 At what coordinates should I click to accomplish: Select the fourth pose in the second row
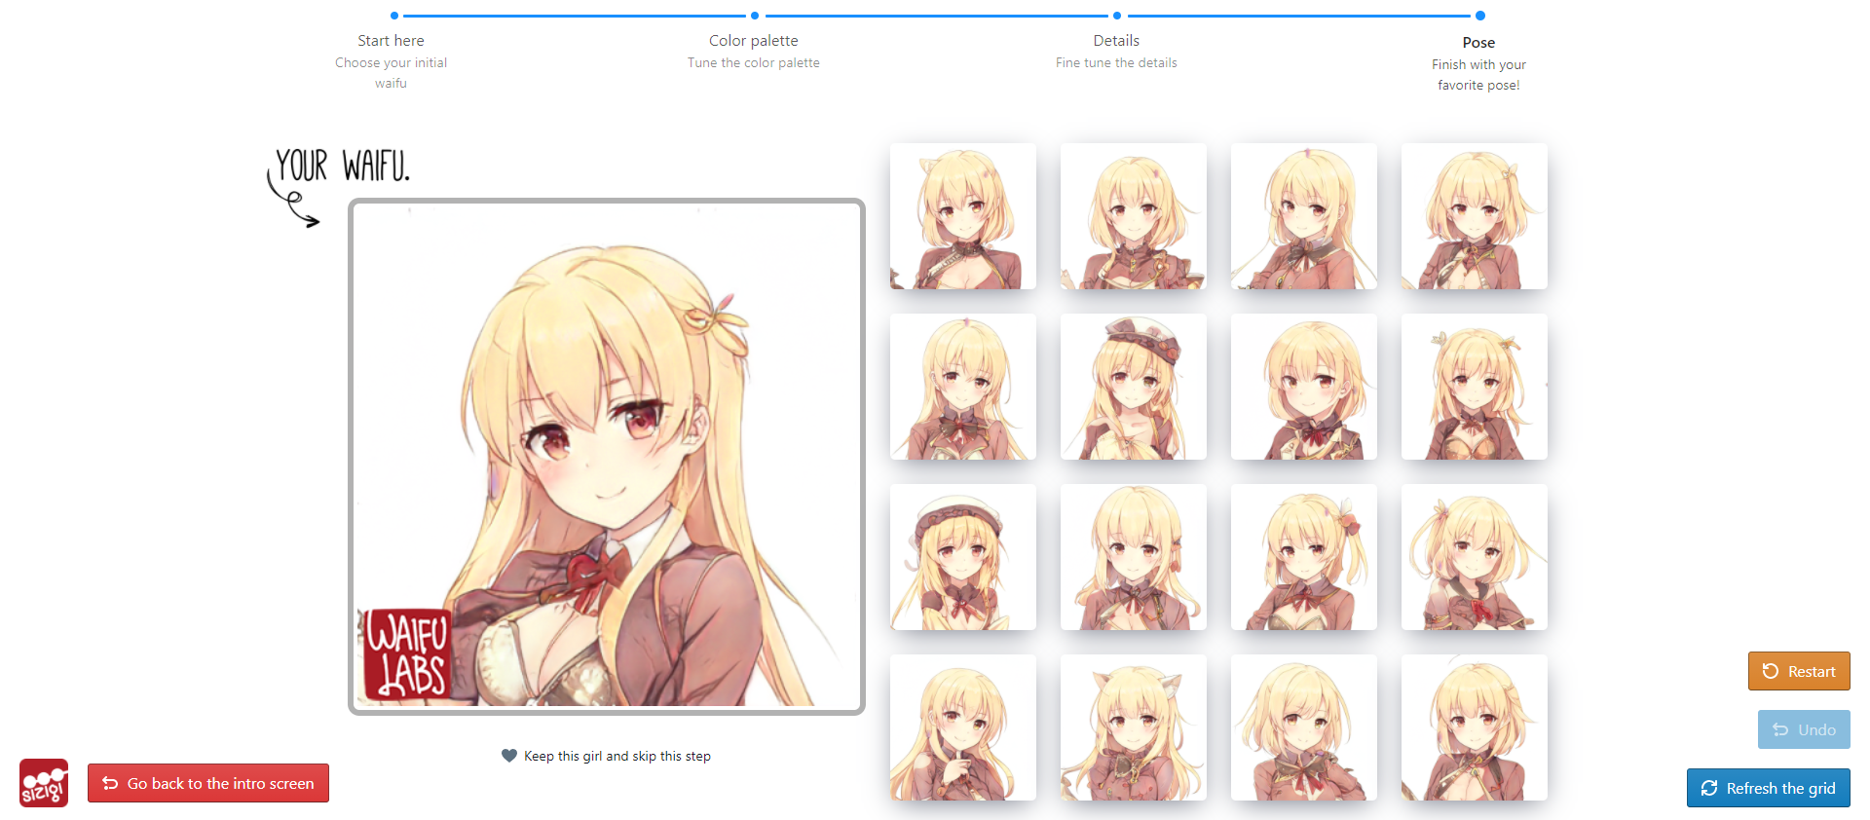(x=1475, y=387)
